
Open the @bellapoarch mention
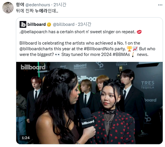tap(34, 32)
